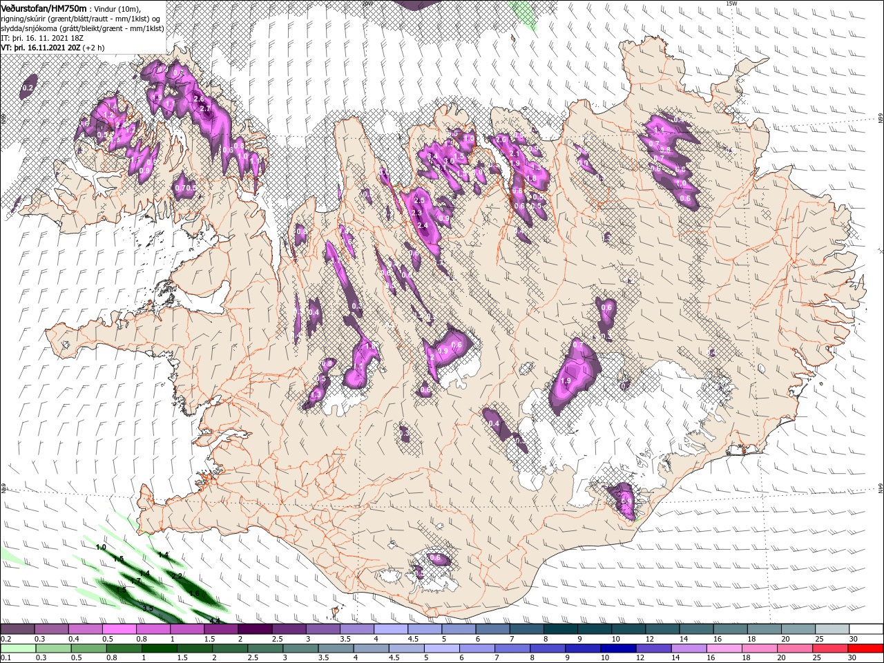Click the 'slydda/snjókoma' legend description line

point(82,28)
